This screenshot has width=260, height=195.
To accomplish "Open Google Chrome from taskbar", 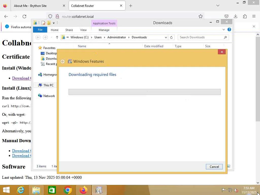I will click(x=68, y=190).
